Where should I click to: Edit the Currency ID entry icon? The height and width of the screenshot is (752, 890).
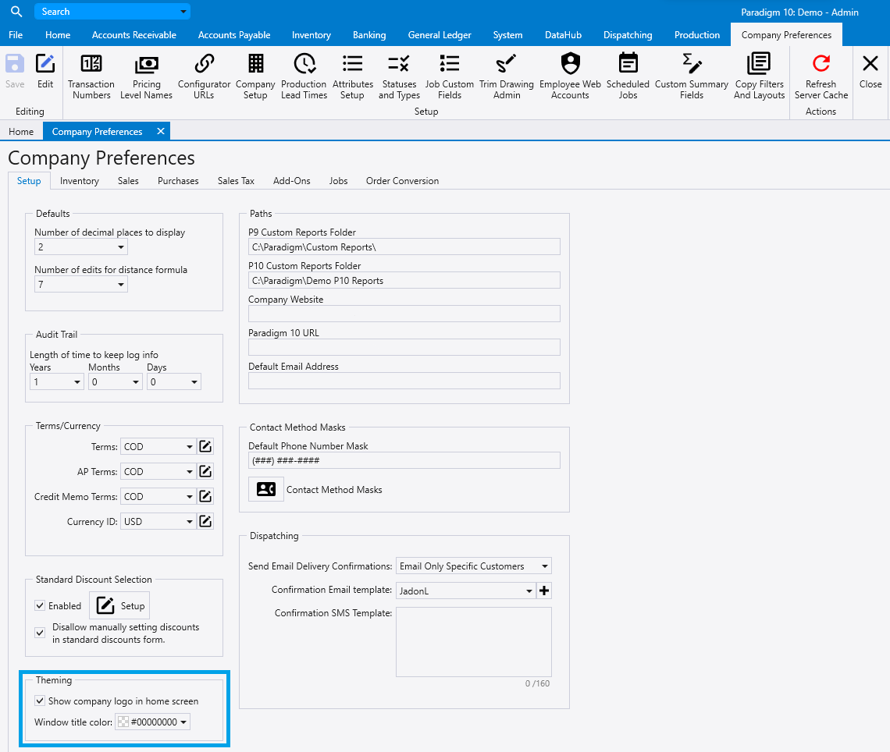pyautogui.click(x=205, y=521)
